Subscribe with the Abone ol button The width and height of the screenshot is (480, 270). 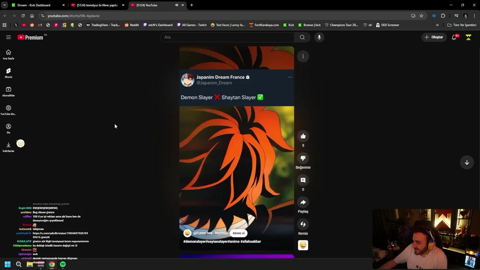click(x=238, y=233)
